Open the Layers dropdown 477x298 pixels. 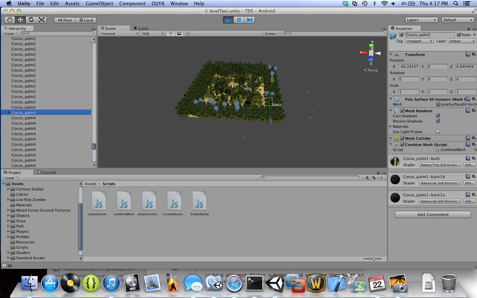[x=421, y=20]
